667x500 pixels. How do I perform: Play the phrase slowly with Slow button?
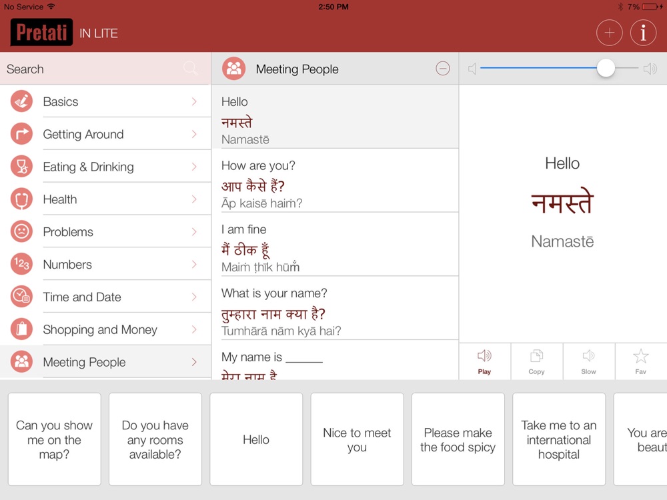(x=588, y=361)
